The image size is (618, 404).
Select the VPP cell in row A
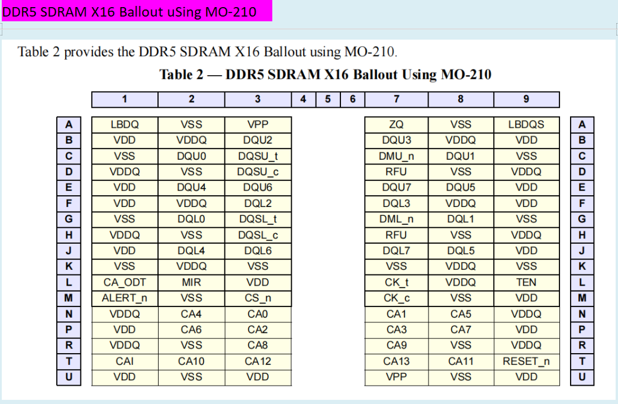pyautogui.click(x=258, y=124)
